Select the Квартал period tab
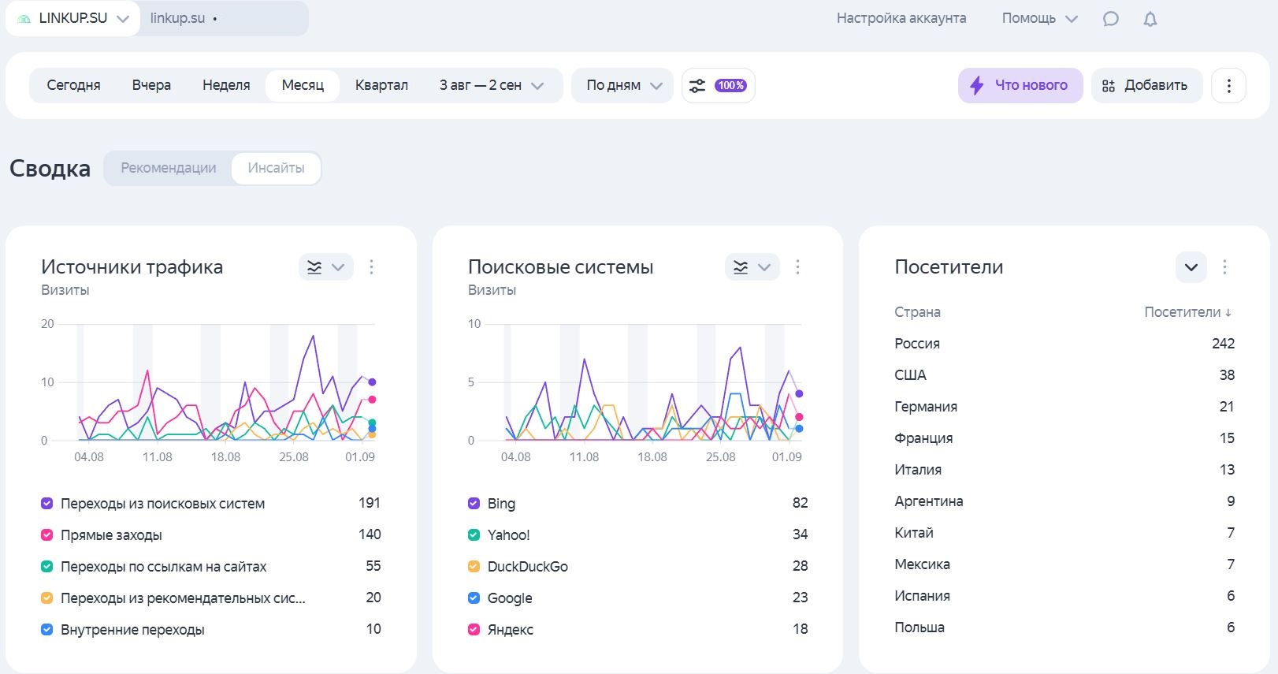The image size is (1278, 674). tap(381, 85)
